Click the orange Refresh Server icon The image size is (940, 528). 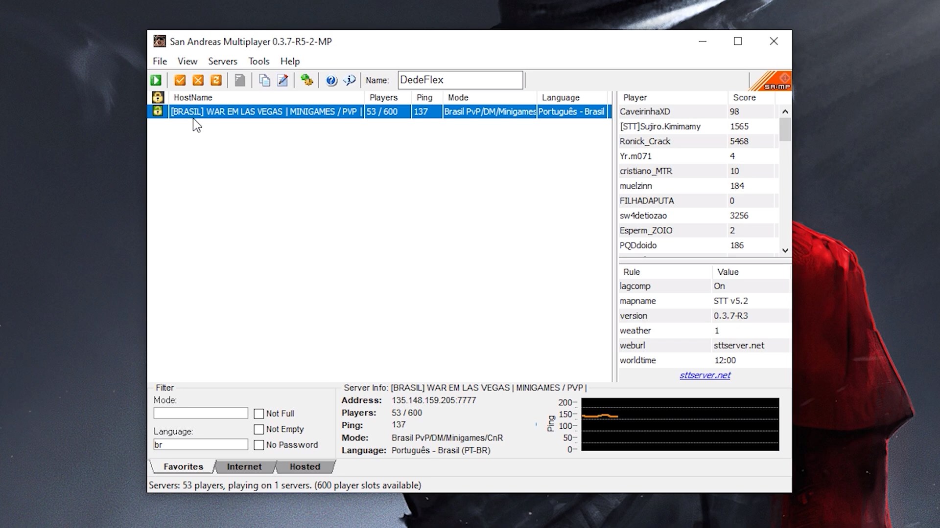click(216, 80)
